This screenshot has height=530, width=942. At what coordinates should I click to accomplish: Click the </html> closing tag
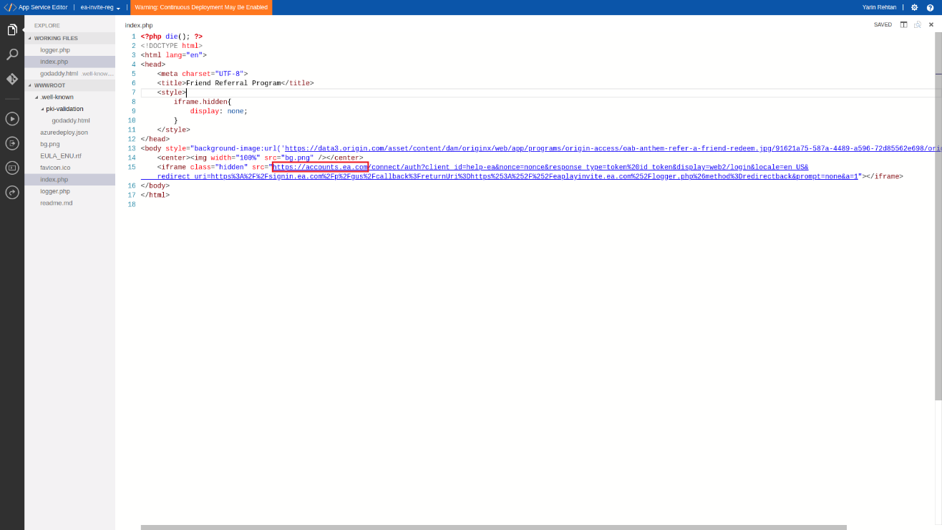tap(155, 196)
